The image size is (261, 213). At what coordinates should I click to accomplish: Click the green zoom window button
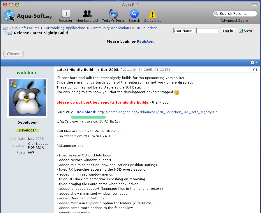pos(17,5)
